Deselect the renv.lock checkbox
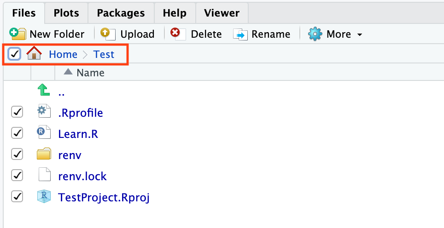The height and width of the screenshot is (228, 444). point(17,176)
